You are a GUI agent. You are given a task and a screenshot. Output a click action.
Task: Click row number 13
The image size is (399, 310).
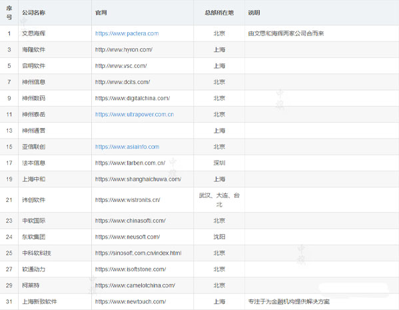pos(9,131)
